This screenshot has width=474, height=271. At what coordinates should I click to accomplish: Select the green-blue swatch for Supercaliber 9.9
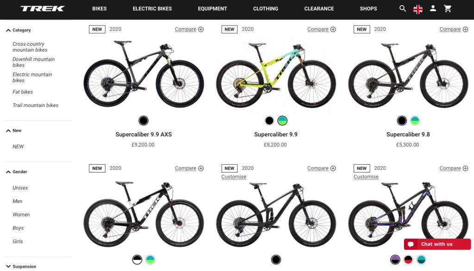pyautogui.click(x=282, y=121)
